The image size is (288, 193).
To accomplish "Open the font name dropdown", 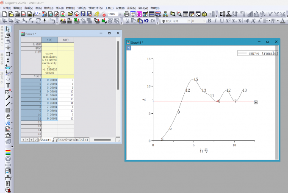I will pyautogui.click(x=189, y=21).
